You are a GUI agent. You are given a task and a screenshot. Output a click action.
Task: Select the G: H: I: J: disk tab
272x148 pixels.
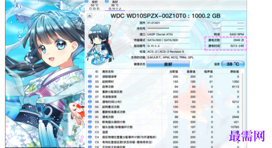click(x=115, y=5)
